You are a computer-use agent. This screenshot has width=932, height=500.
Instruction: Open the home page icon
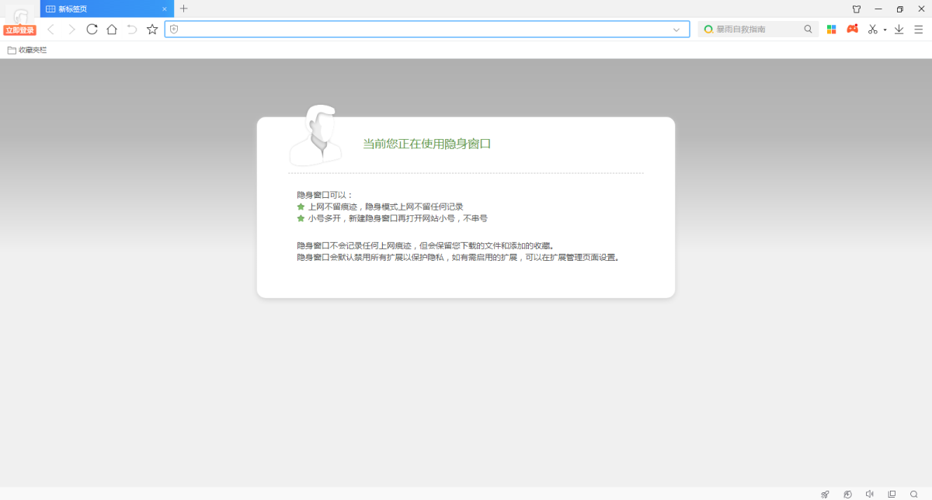tap(112, 30)
